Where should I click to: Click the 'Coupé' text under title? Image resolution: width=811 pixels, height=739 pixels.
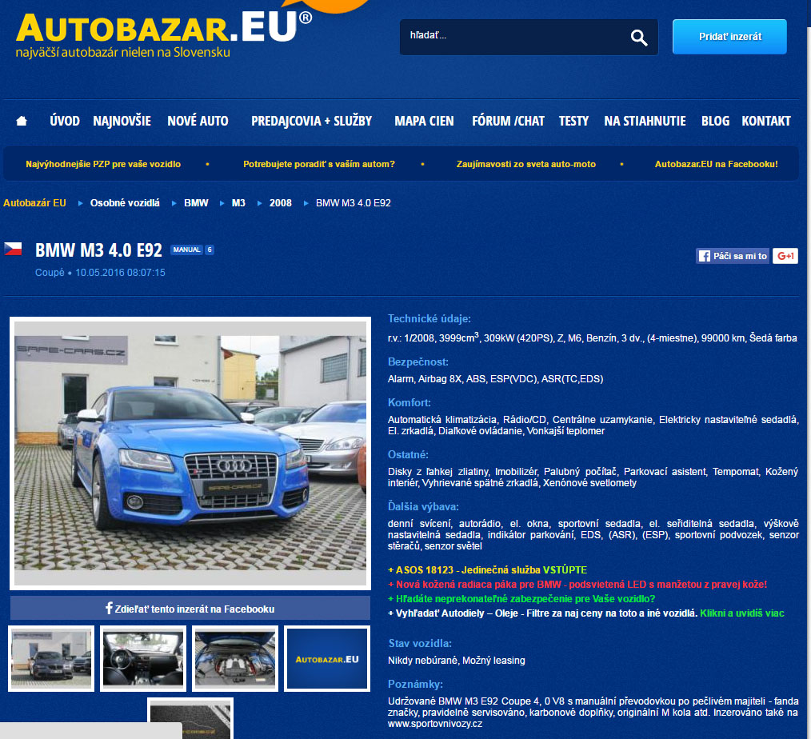click(x=50, y=273)
